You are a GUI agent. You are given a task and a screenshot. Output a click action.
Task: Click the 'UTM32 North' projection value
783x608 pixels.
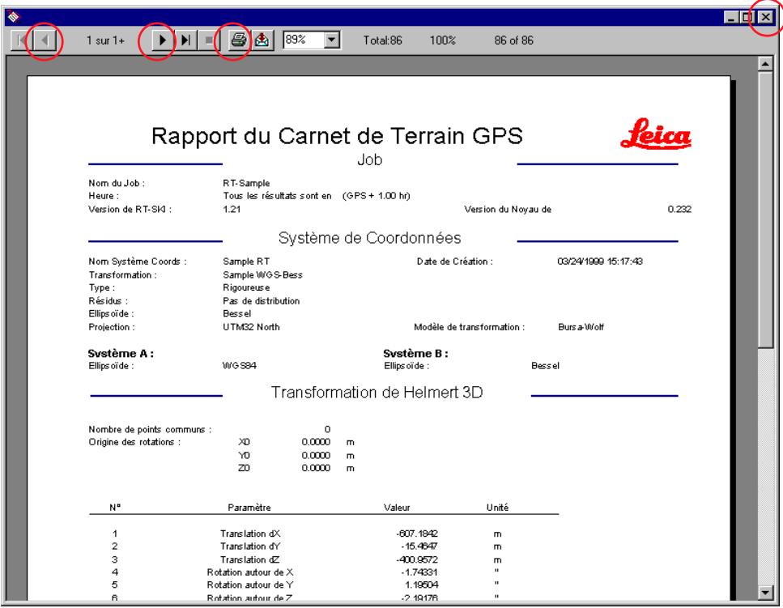pyautogui.click(x=251, y=327)
